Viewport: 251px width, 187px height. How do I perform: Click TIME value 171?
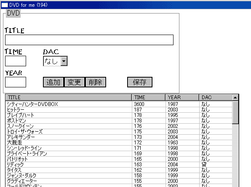point(138,148)
